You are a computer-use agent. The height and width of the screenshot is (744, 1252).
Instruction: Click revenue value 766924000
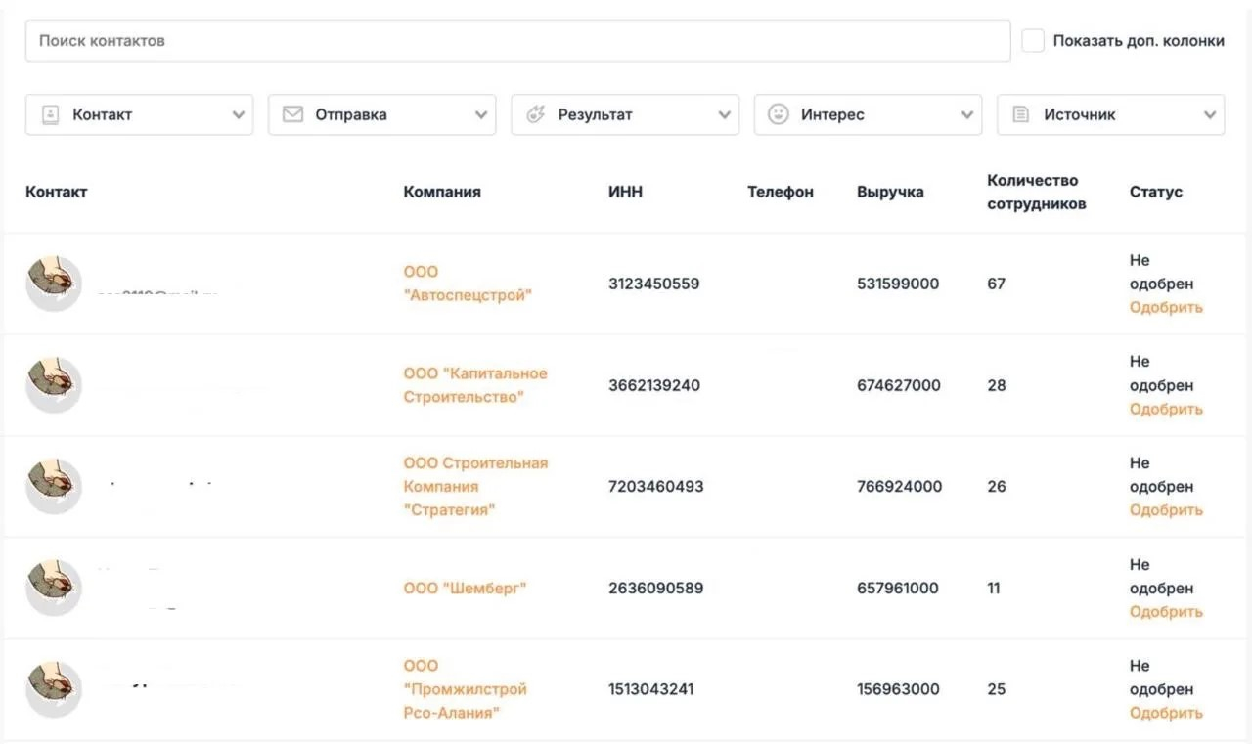tap(900, 486)
